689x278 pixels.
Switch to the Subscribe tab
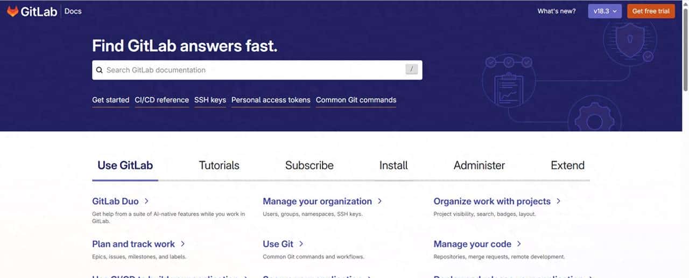[x=310, y=165]
